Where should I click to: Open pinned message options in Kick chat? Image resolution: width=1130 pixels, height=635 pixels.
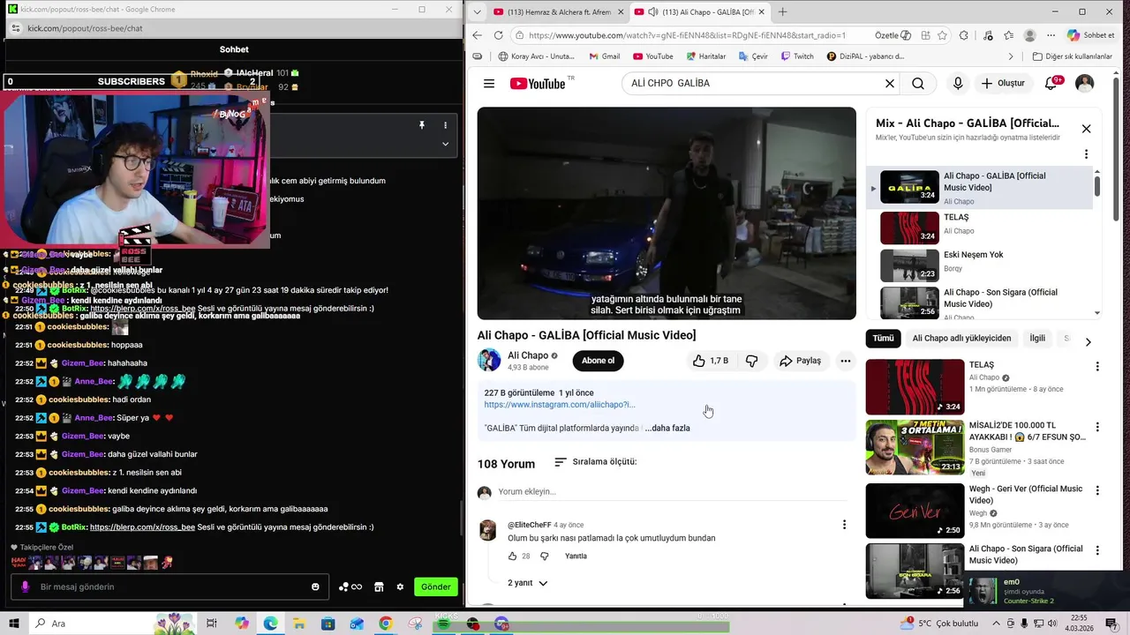(x=445, y=125)
